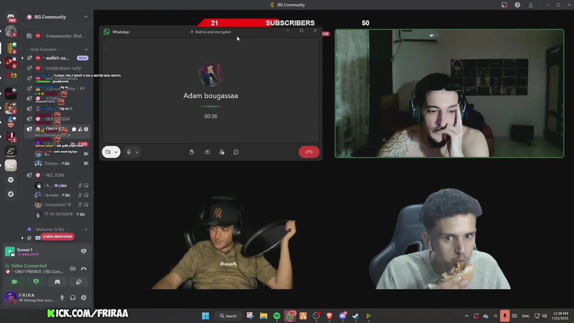The image size is (574, 323).
Task: Mute Discord microphone
Action: coord(62,297)
